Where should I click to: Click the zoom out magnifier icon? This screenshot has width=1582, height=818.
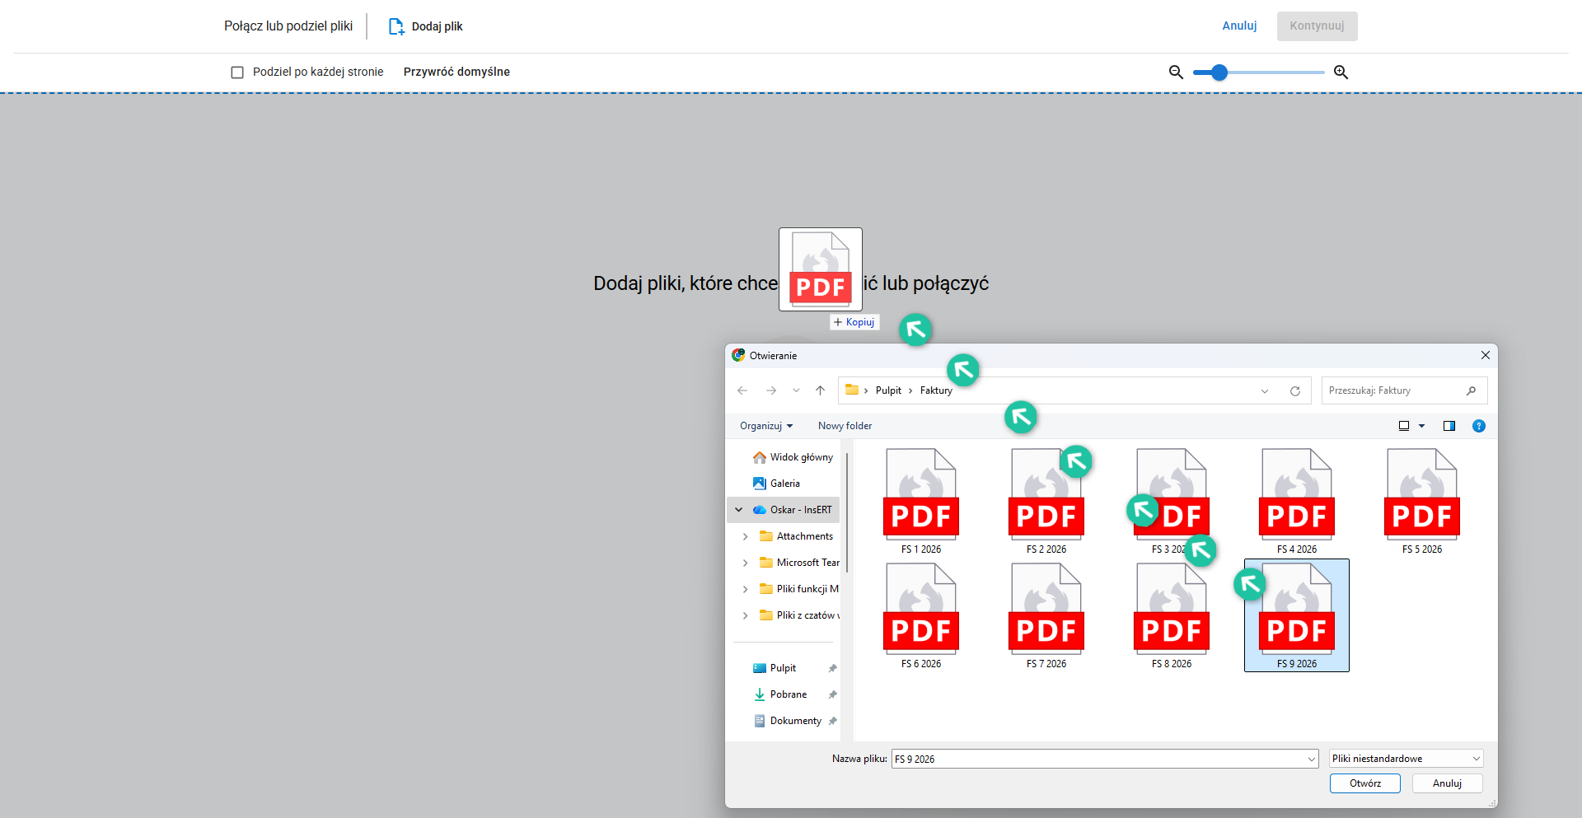(x=1176, y=72)
